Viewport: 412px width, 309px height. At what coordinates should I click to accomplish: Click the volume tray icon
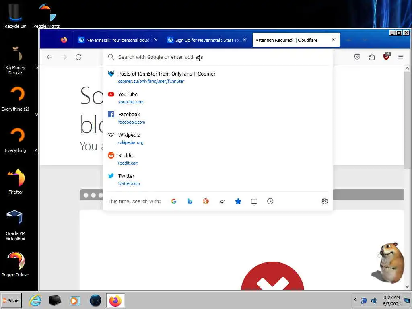(x=373, y=300)
